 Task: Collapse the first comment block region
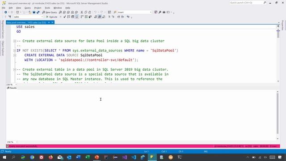point(15,41)
